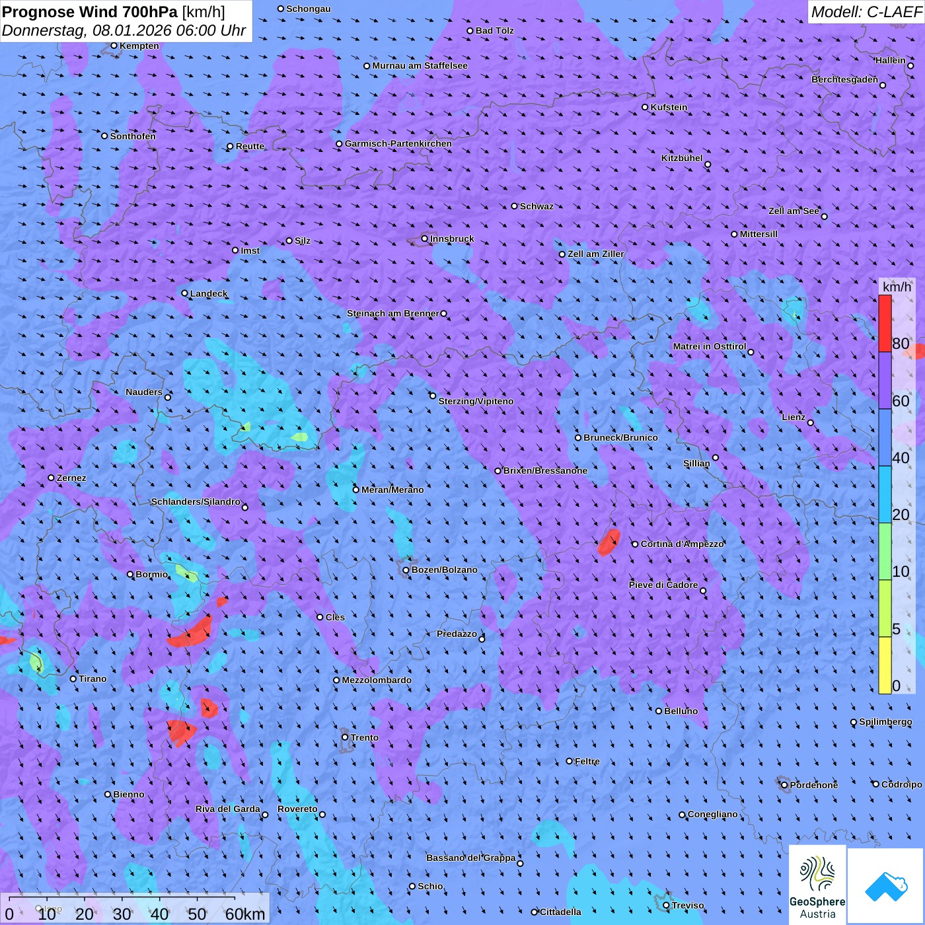This screenshot has width=925, height=925.
Task: Click the Pieve di Cadore label
Action: [x=663, y=585]
